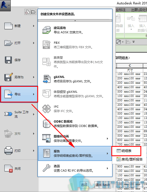The width and height of the screenshot is (147, 192).
Task: Click the align toolbar icon beside window switcher
Action: click(128, 42)
